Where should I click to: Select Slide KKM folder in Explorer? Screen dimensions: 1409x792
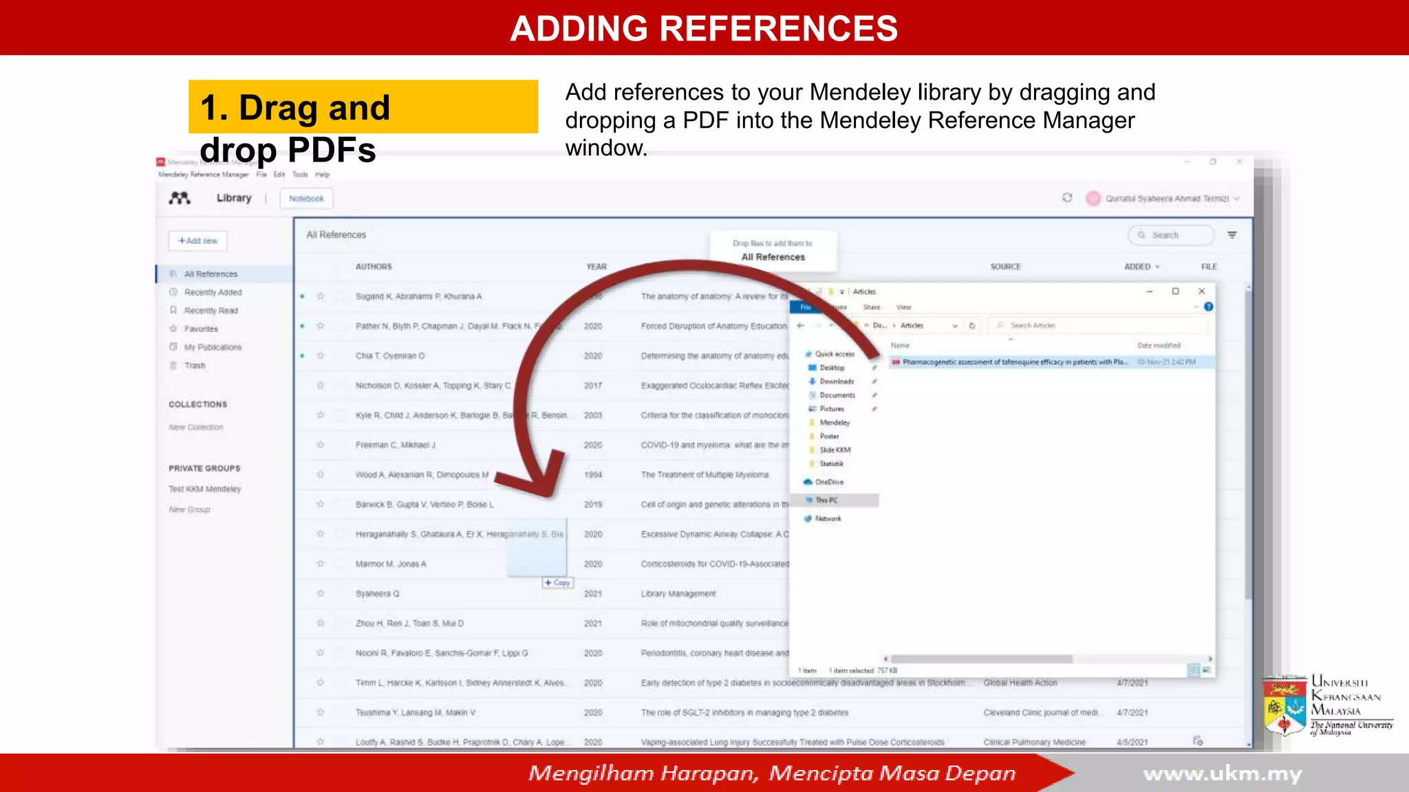point(830,450)
